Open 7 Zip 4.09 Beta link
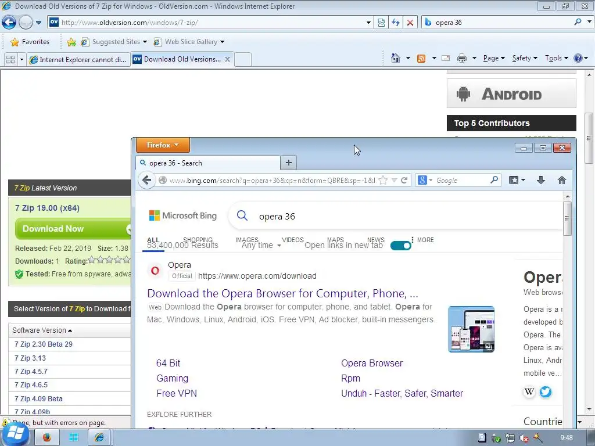Screen dimensions: 595x446 coord(38,398)
